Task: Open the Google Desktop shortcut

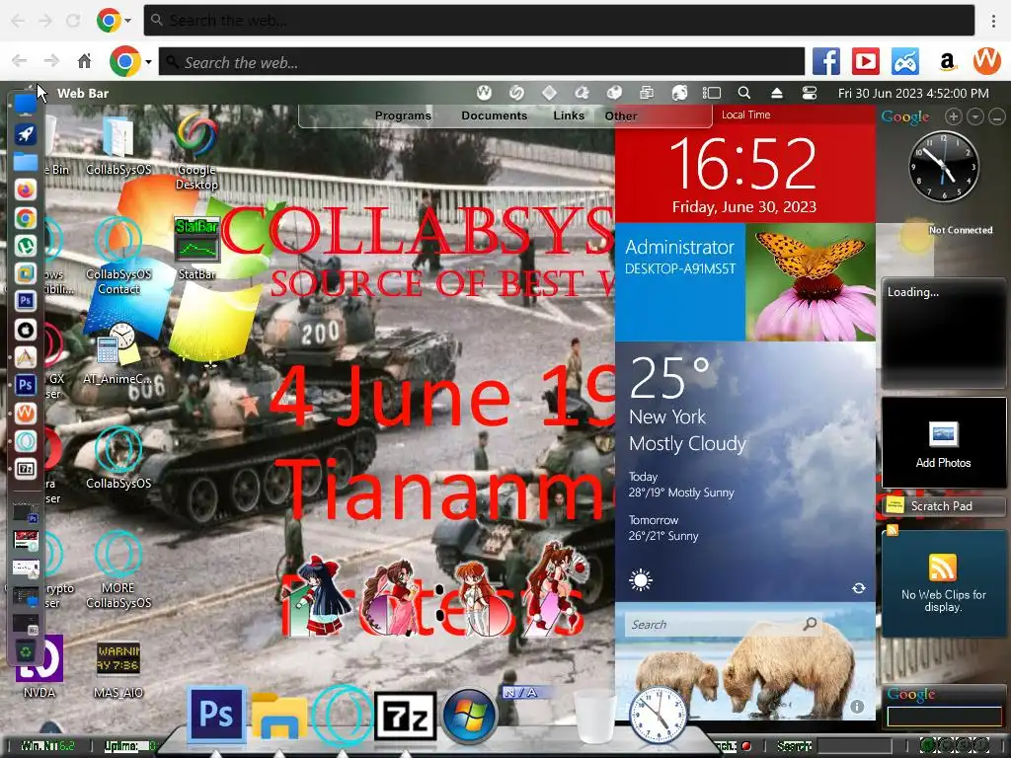Action: (x=196, y=151)
